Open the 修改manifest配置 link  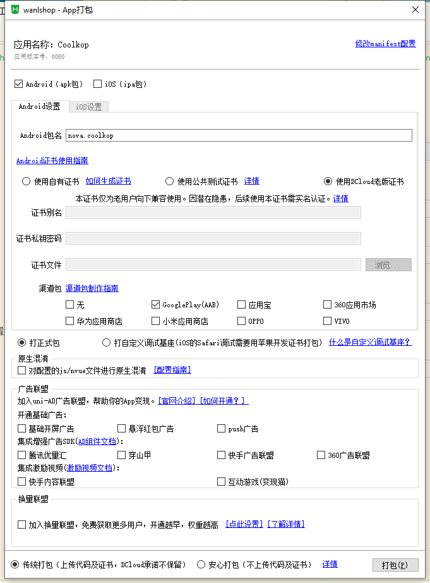385,44
